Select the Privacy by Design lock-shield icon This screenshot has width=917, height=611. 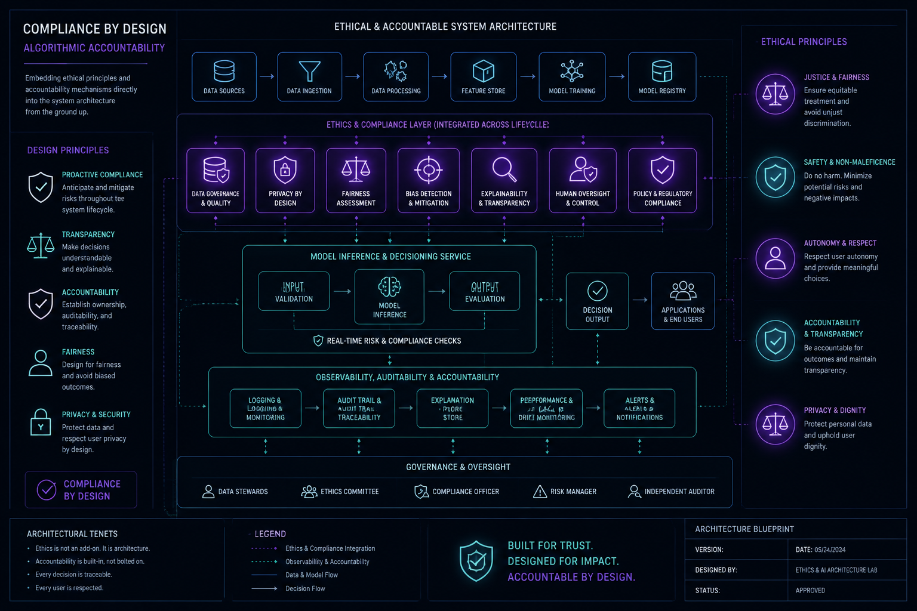pos(285,169)
